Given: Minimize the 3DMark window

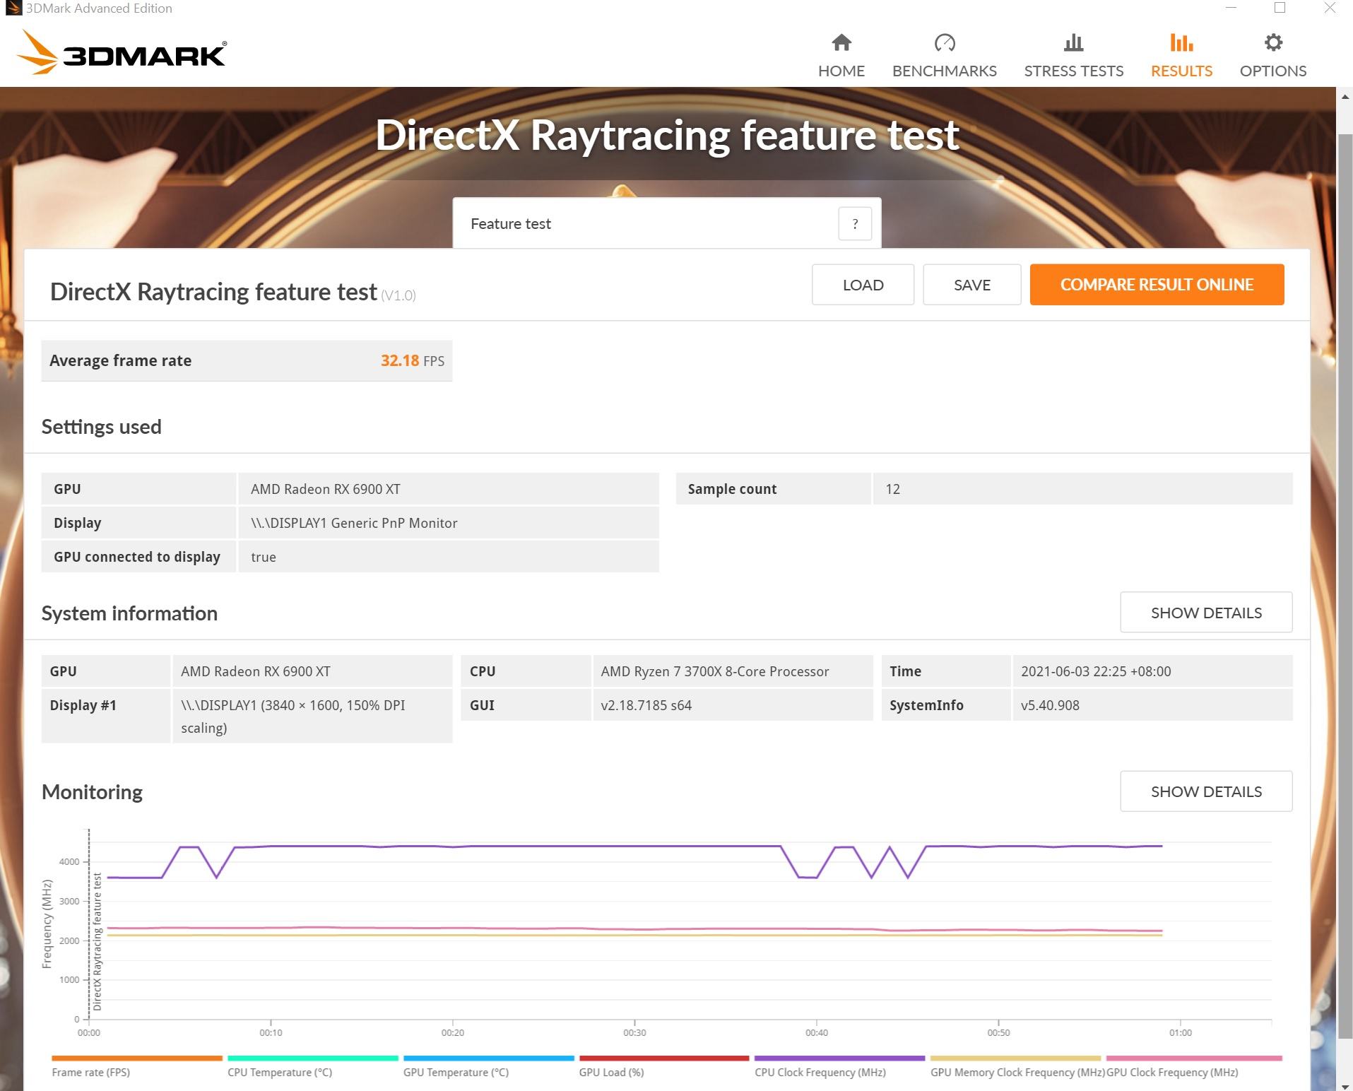Looking at the screenshot, I should point(1231,8).
